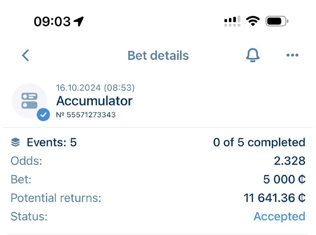Tap the date 16.10.2024 (08:53)
This screenshot has width=316, height=235.
(95, 87)
